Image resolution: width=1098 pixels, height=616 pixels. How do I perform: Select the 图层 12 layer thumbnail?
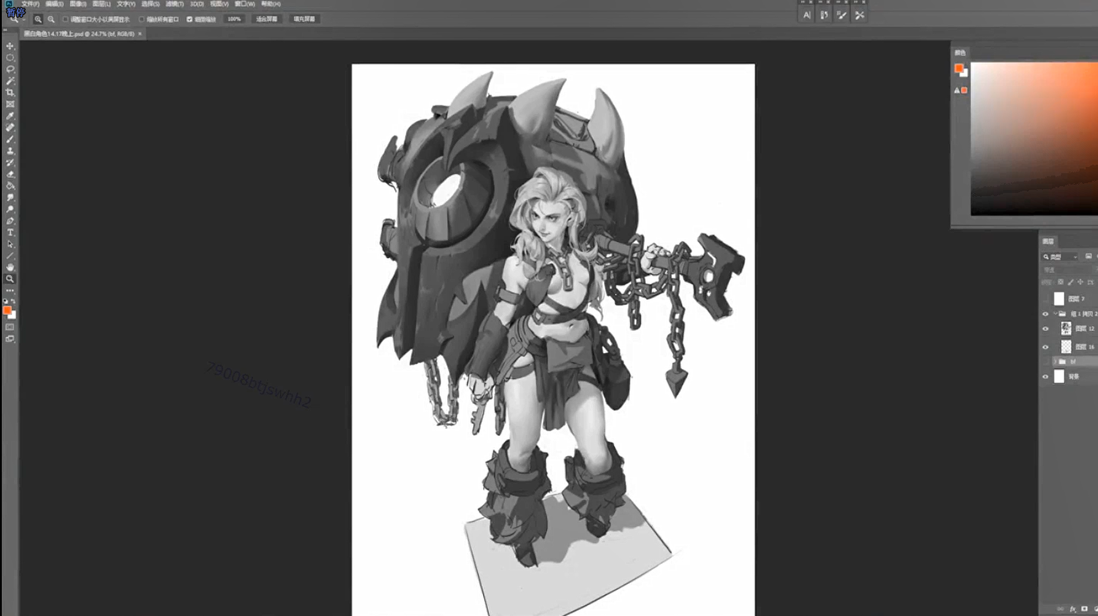click(1066, 328)
